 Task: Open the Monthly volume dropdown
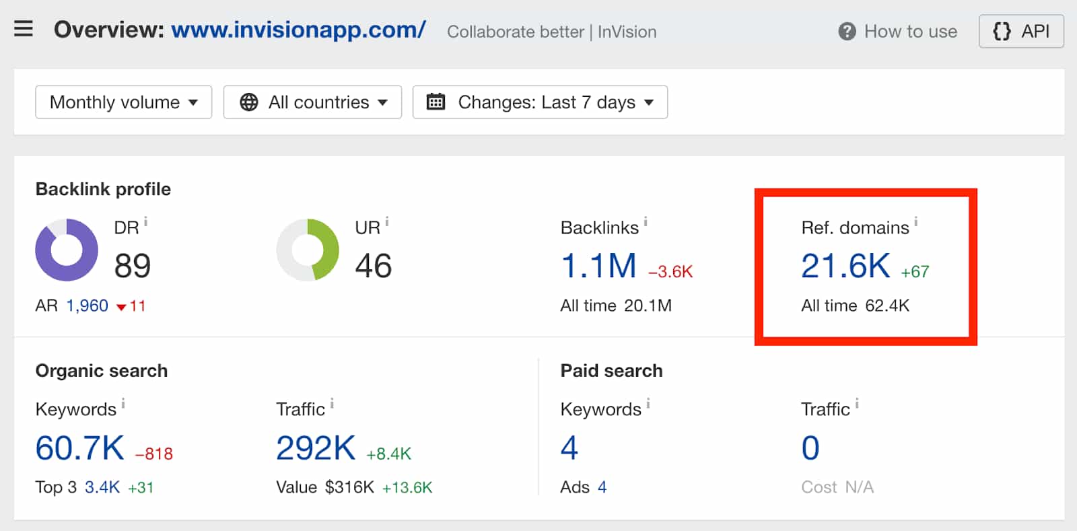(124, 102)
